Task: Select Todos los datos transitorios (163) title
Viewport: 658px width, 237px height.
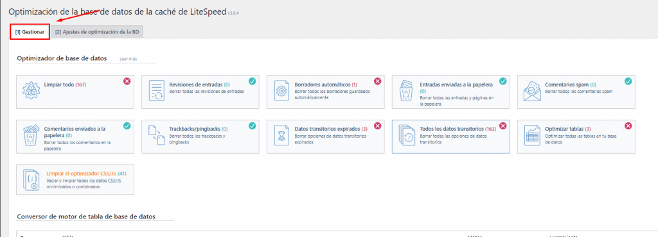Action: (458, 129)
